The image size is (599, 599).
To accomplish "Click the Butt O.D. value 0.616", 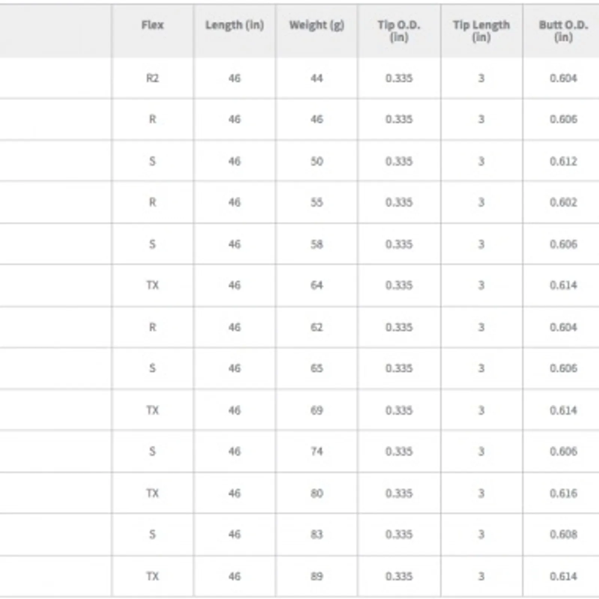I will [563, 493].
